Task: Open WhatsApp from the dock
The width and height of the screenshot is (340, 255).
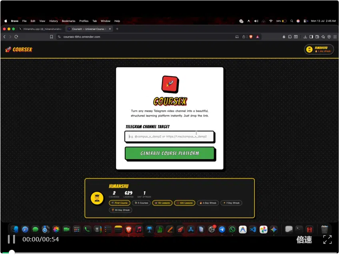Action: (232, 230)
